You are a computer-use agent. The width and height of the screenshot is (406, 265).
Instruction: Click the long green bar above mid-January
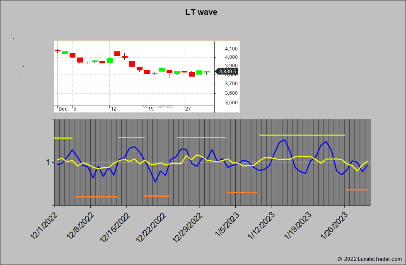(x=302, y=135)
